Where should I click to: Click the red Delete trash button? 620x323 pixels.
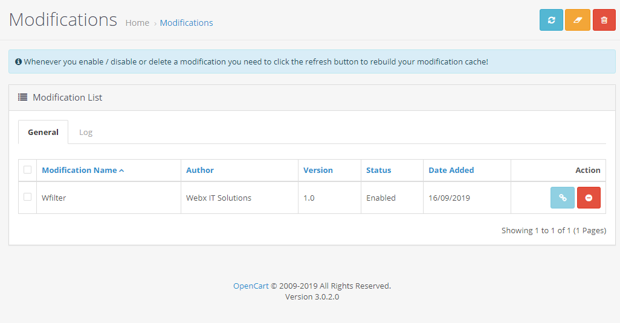point(604,20)
